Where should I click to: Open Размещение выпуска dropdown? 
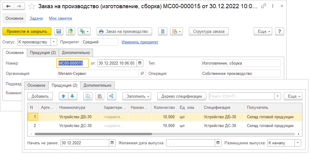tap(298, 143)
